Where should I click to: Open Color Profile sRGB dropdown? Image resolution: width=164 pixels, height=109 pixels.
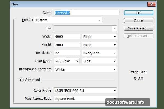tap(85, 90)
